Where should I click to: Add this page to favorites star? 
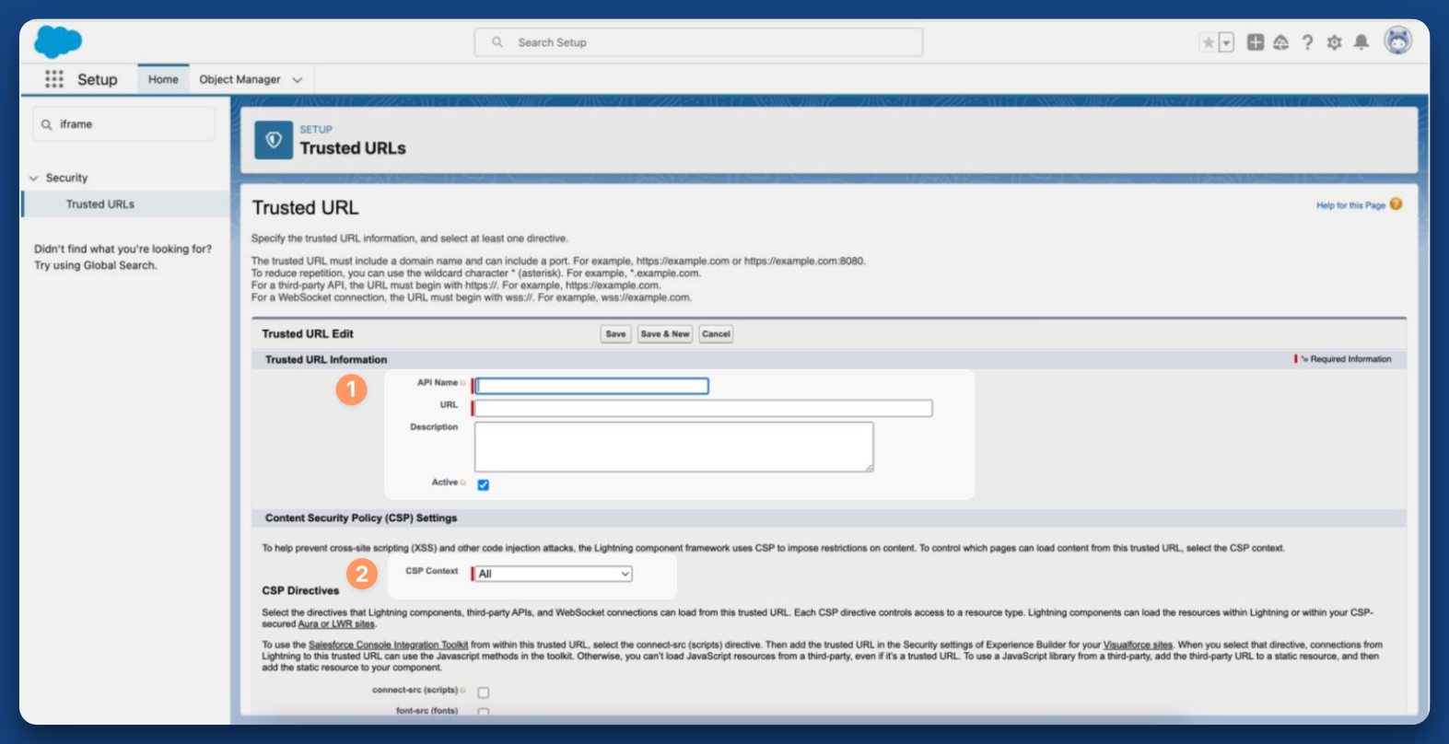point(1208,42)
